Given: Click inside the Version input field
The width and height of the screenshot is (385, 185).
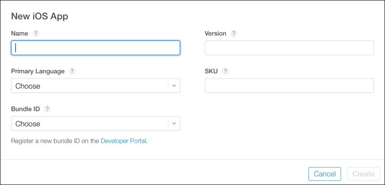Looking at the screenshot, I should (x=289, y=48).
